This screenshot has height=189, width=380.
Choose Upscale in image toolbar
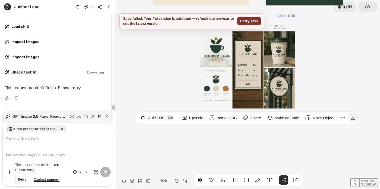(193, 118)
